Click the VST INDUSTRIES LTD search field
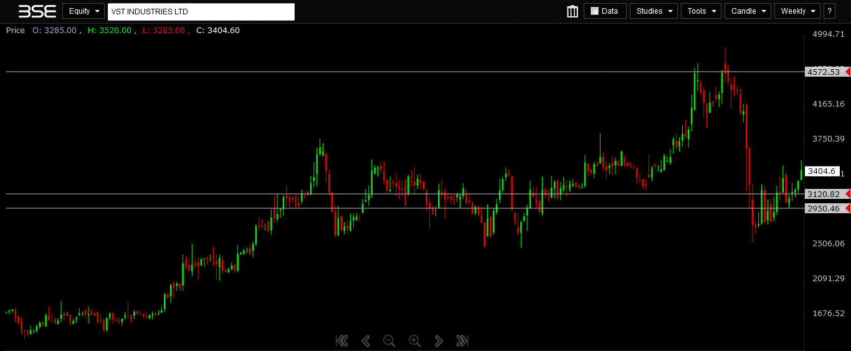Viewport: 851px width, 351px height. coord(201,12)
